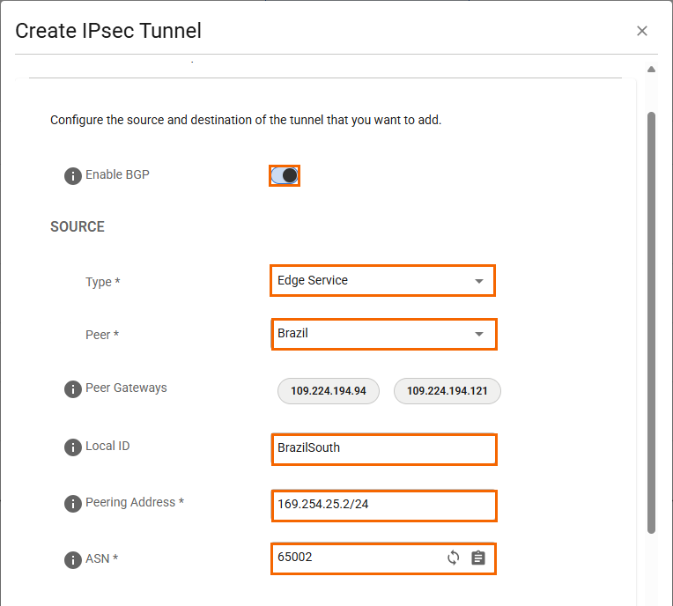Viewport: 673px width, 606px height.
Task: Toggle the Enable BGP switch
Action: pos(285,176)
